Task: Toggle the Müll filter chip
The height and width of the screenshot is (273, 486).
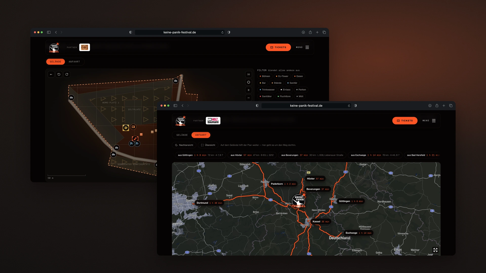Action: pyautogui.click(x=300, y=96)
